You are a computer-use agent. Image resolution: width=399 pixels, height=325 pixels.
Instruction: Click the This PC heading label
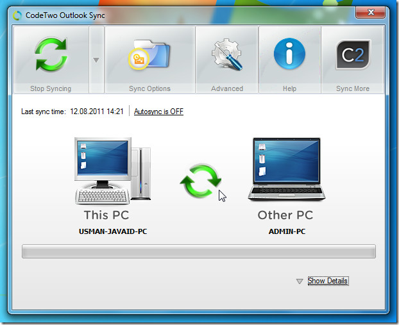[106, 215]
